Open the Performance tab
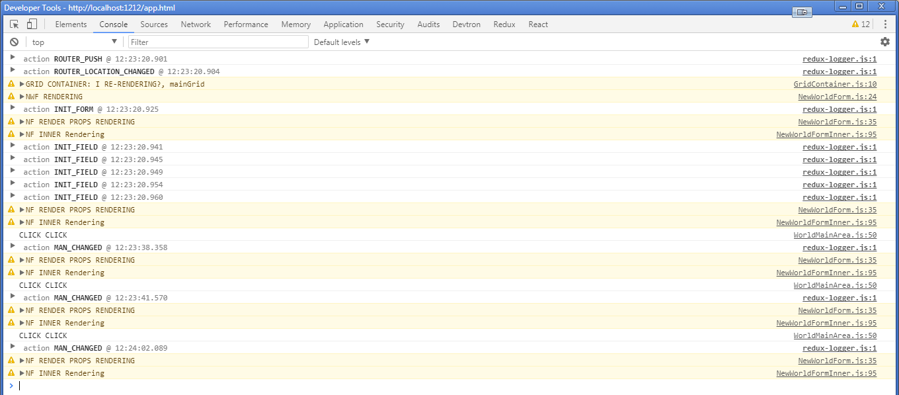Screen dimensions: 899x395 [246, 24]
